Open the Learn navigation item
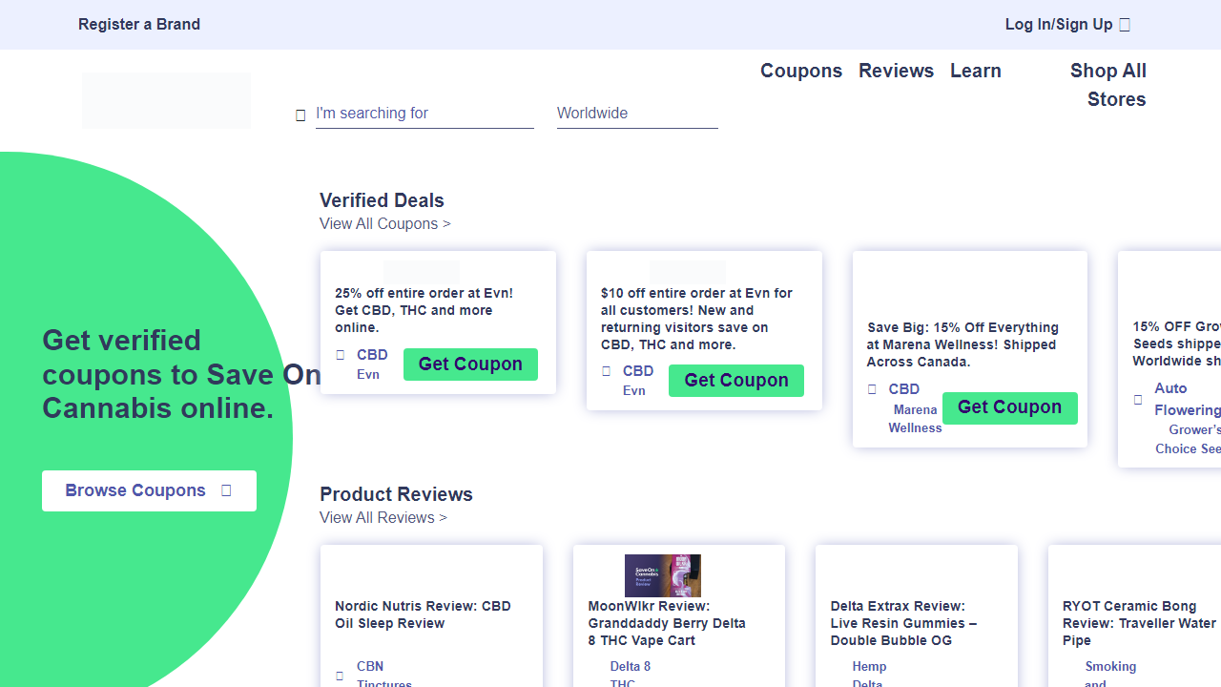This screenshot has width=1221, height=687. (975, 71)
